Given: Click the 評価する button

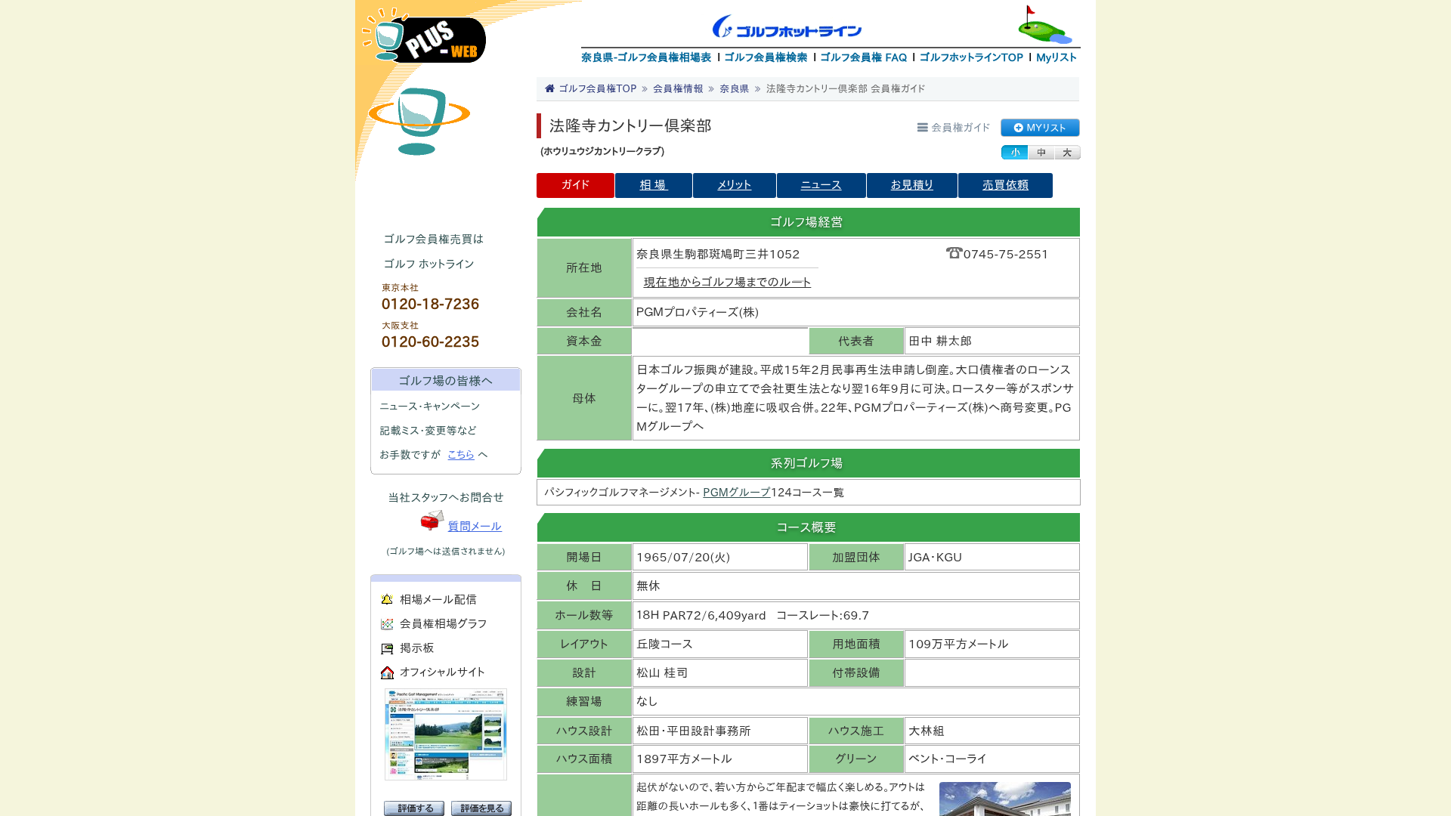Looking at the screenshot, I should 414,808.
